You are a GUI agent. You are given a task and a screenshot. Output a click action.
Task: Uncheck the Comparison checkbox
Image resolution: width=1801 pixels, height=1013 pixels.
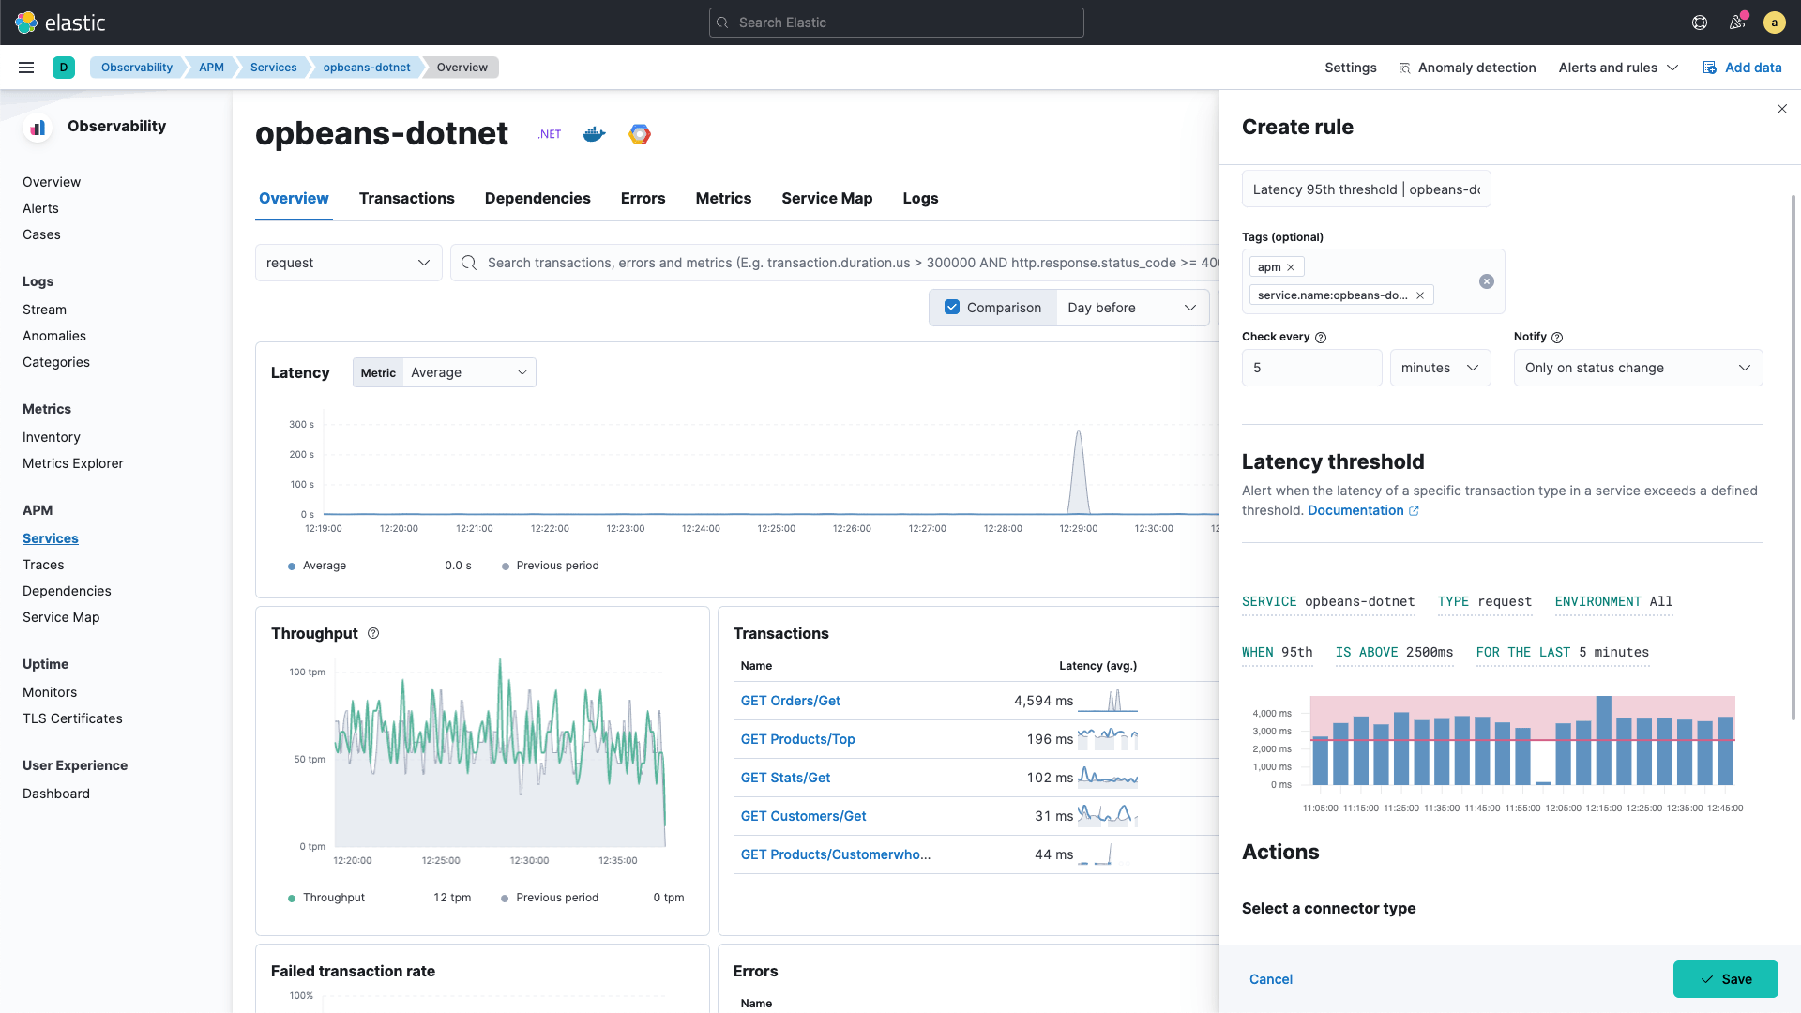pos(952,307)
